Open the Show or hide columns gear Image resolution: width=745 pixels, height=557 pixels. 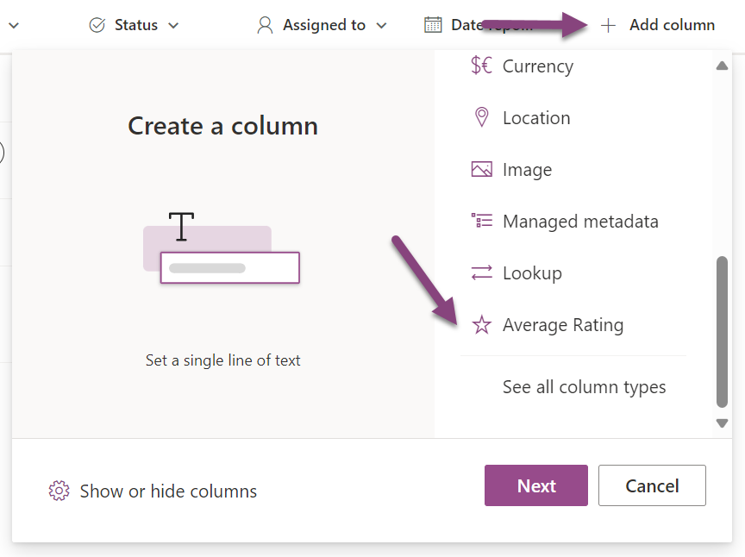click(x=59, y=491)
